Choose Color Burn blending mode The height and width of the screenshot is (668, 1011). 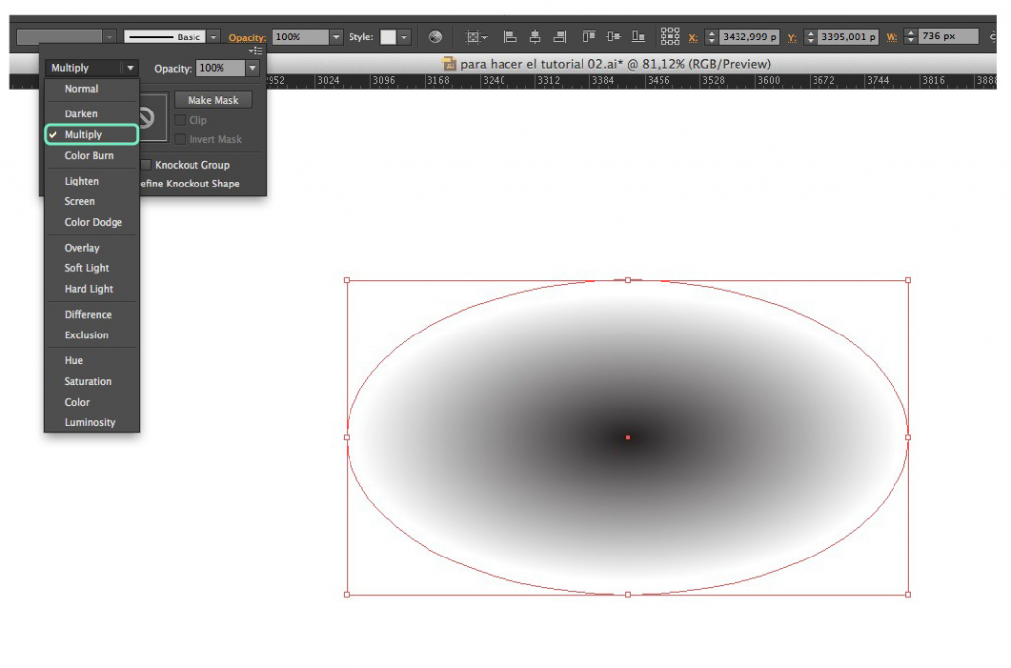pos(89,155)
